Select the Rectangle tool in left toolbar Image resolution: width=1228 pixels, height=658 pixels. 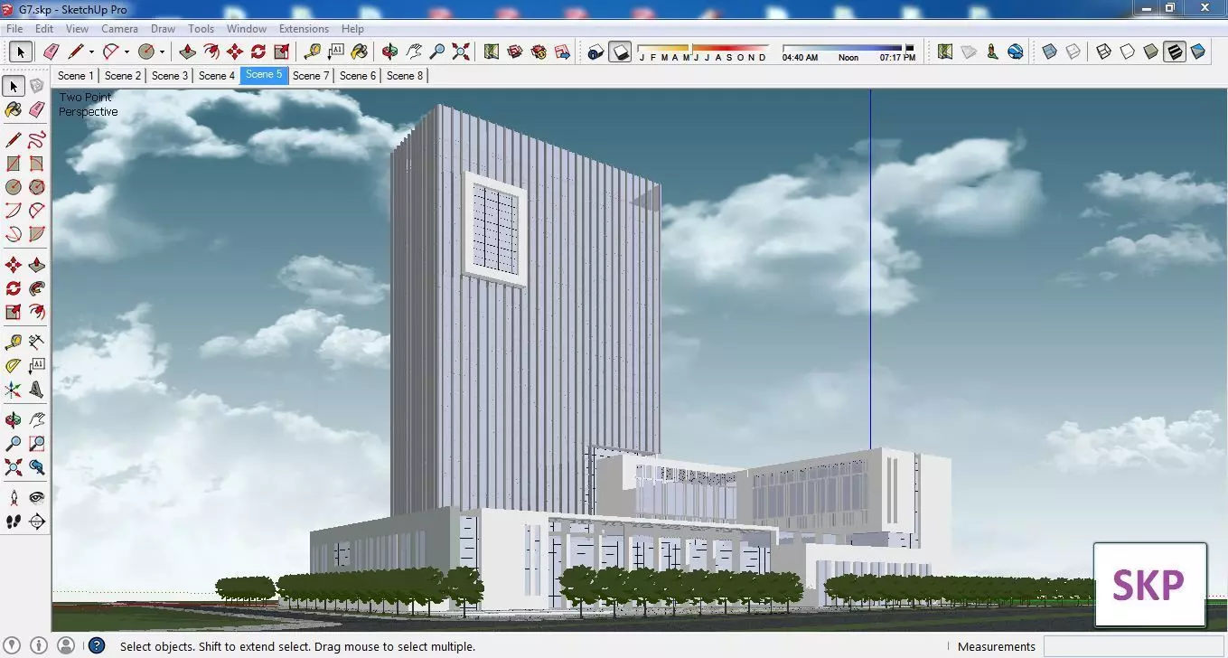[14, 164]
